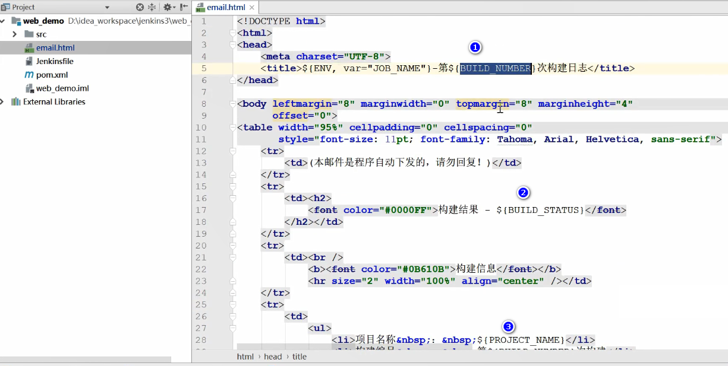This screenshot has height=366, width=728.
Task: Click the Jenkinsfile file icon
Action: pos(29,62)
